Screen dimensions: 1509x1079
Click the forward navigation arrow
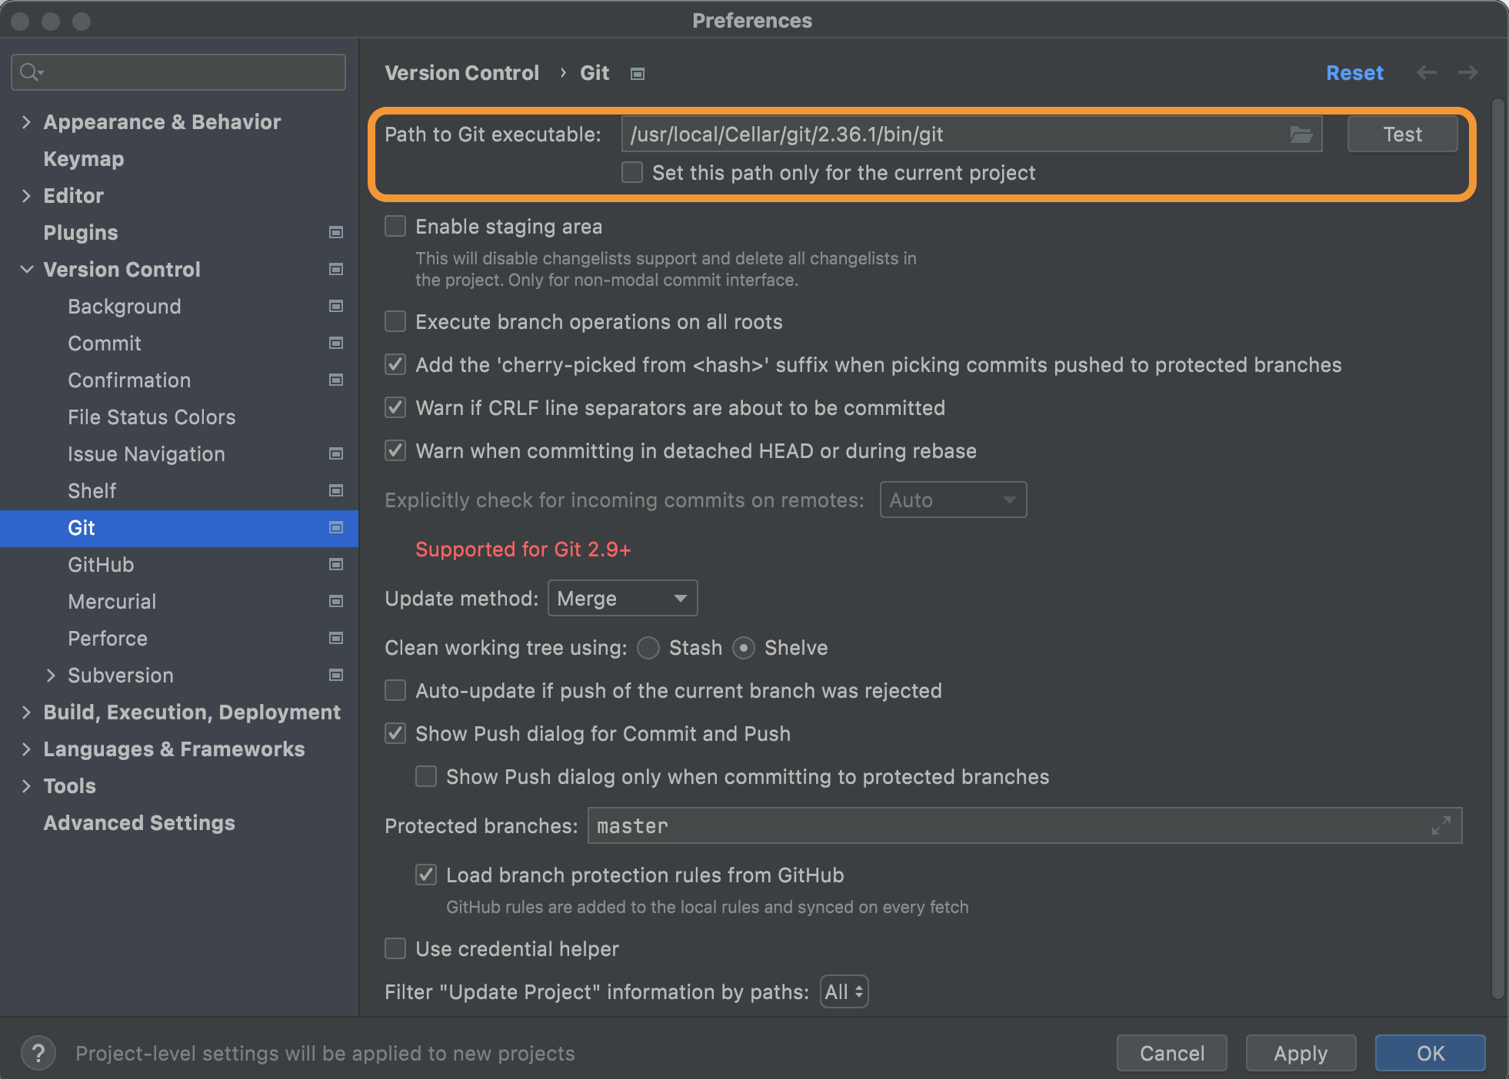(x=1467, y=72)
